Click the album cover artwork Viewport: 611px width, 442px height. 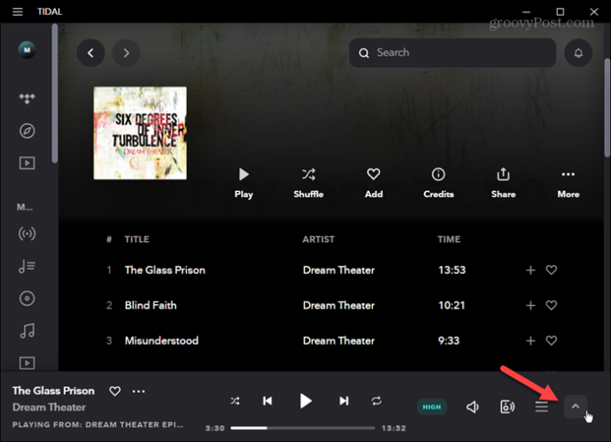click(x=140, y=133)
